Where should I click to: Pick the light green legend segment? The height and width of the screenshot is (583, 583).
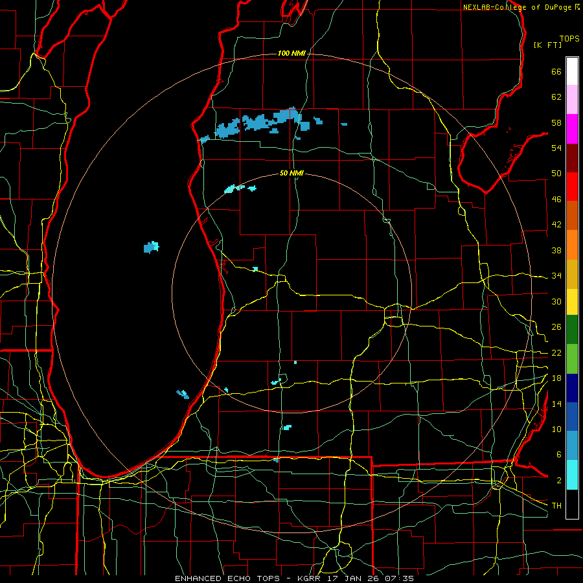coord(572,359)
